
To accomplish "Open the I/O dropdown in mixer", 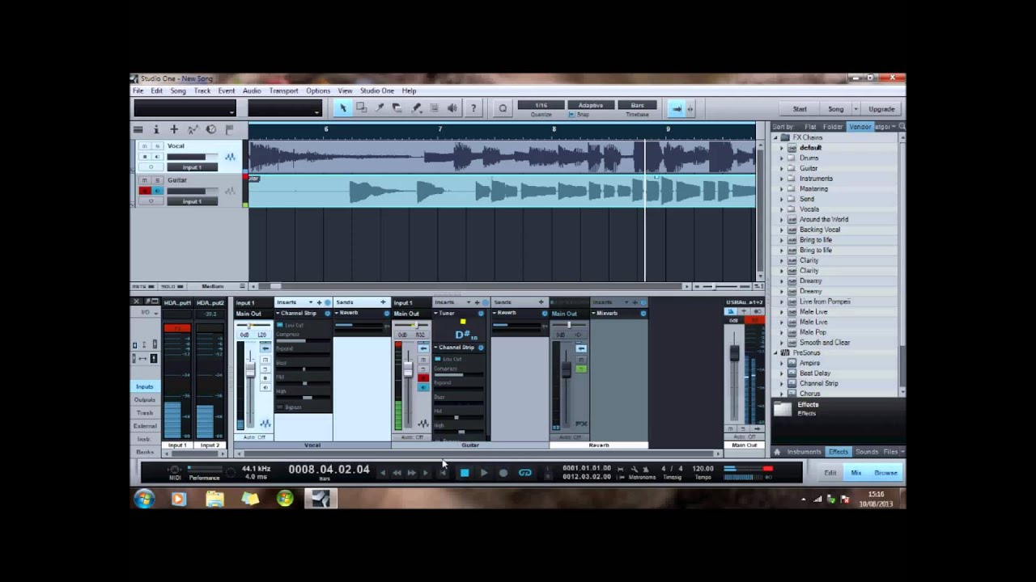I will [x=146, y=312].
